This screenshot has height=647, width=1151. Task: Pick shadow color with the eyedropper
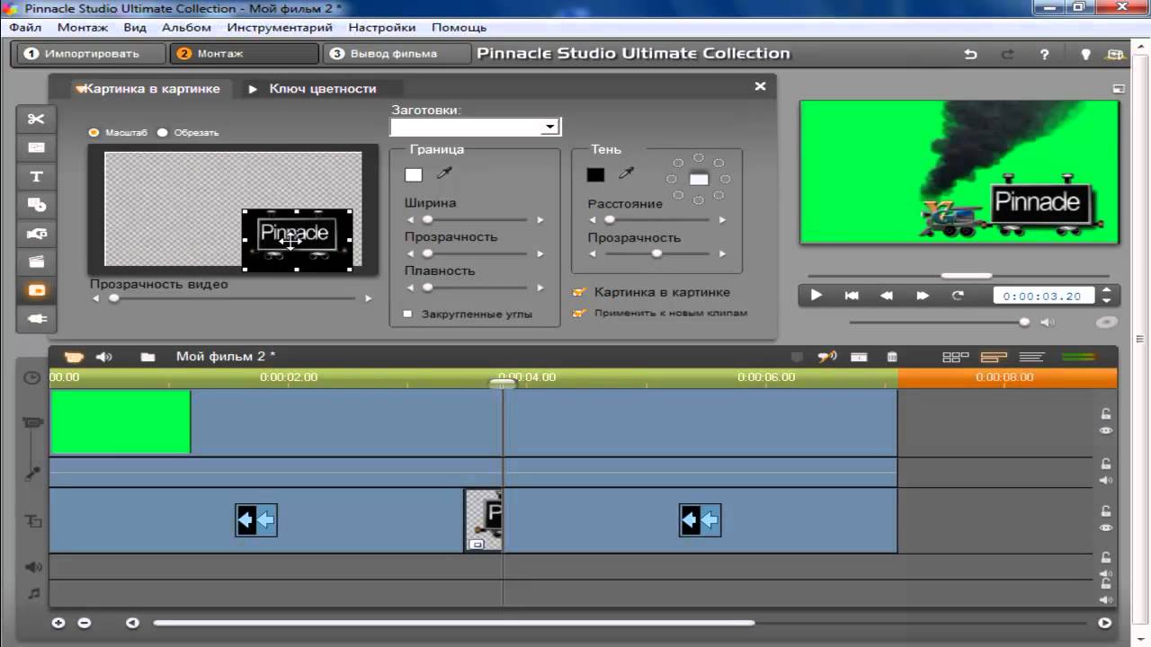coord(627,174)
